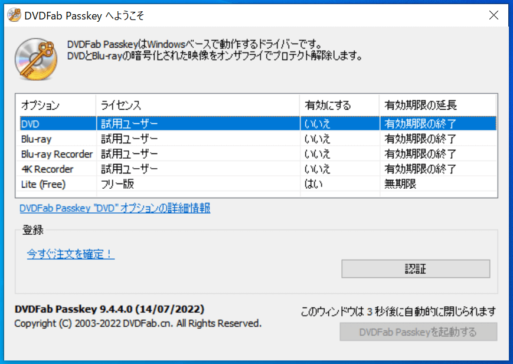Click the 今すぐ注文を確定 link
Screen dimensions: 513x364
point(70,254)
